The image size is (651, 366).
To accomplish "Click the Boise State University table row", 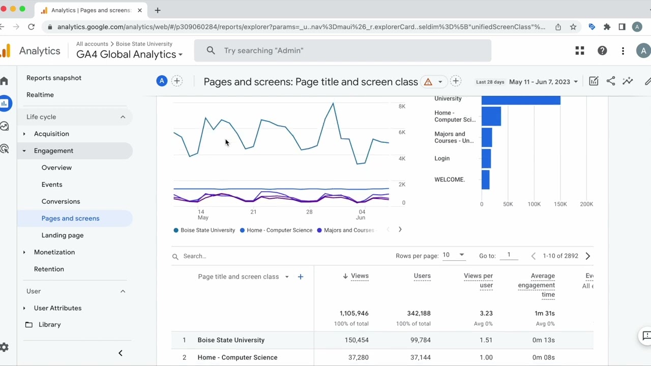I will 231,340.
